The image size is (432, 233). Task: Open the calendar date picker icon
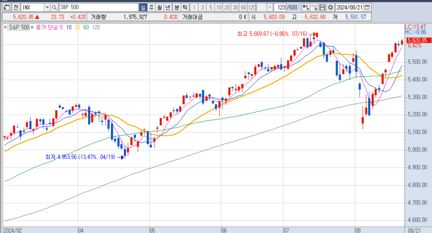point(367,8)
